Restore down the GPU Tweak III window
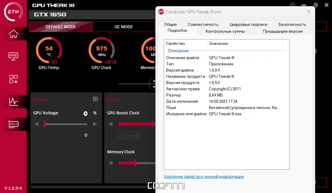332x193 pixels. point(315,5)
